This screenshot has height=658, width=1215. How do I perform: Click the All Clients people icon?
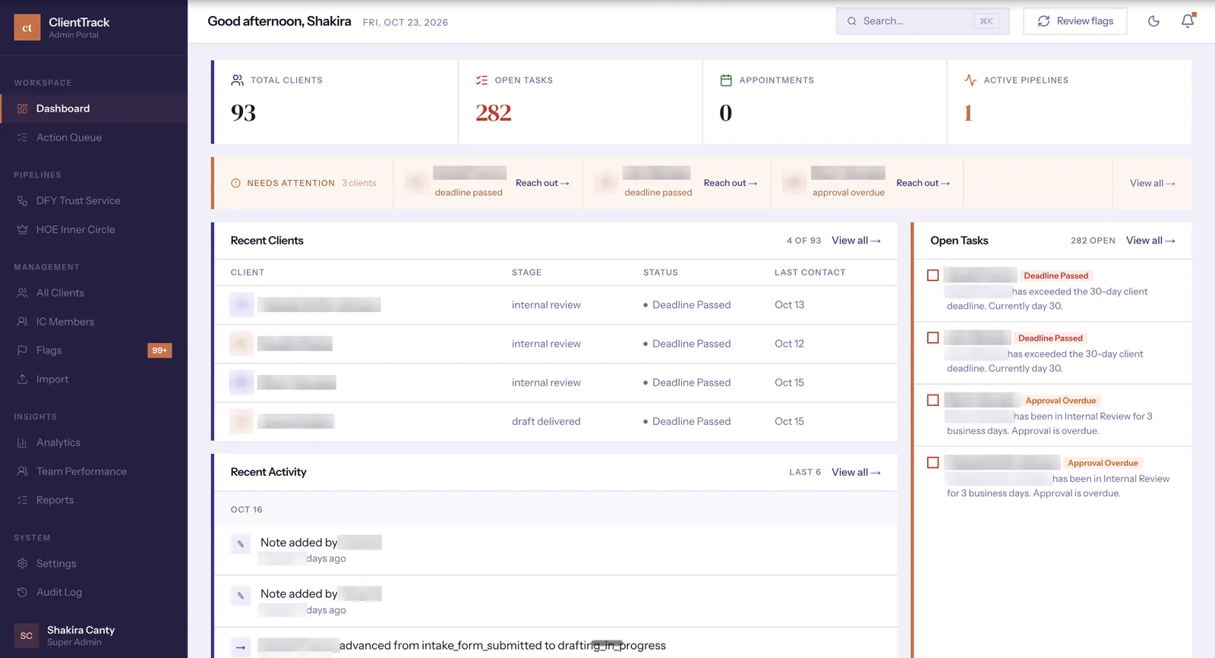pyautogui.click(x=22, y=293)
